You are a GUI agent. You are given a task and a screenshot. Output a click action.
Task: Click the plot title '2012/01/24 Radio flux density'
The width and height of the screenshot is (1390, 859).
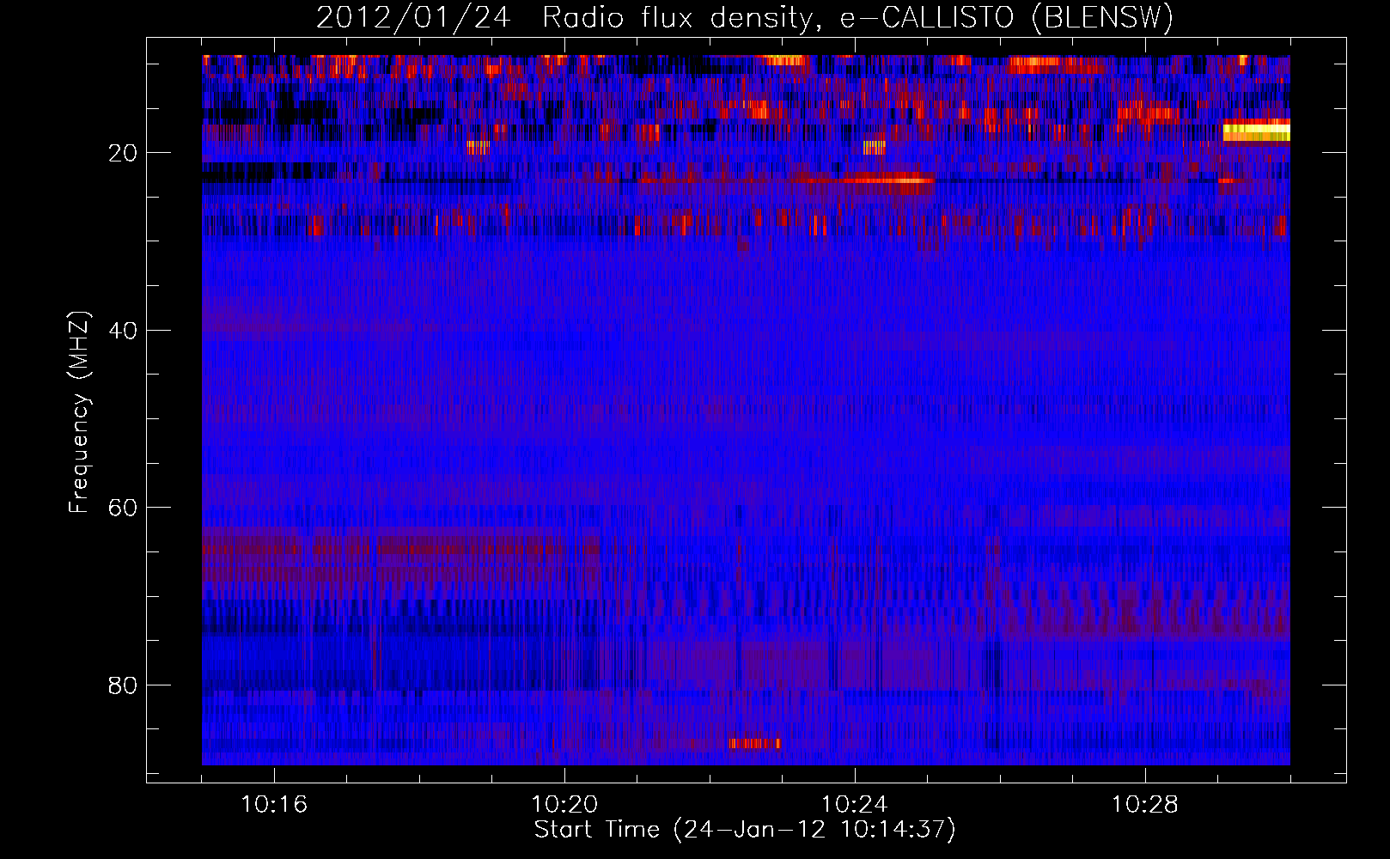(745, 17)
